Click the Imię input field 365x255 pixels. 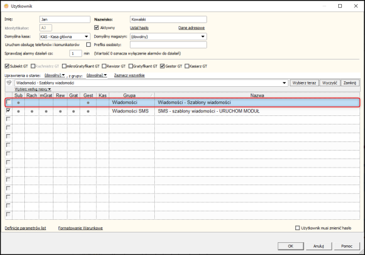coord(65,19)
